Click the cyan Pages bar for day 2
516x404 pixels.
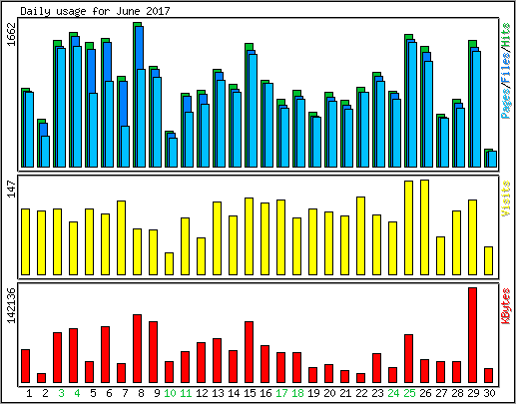coord(46,152)
